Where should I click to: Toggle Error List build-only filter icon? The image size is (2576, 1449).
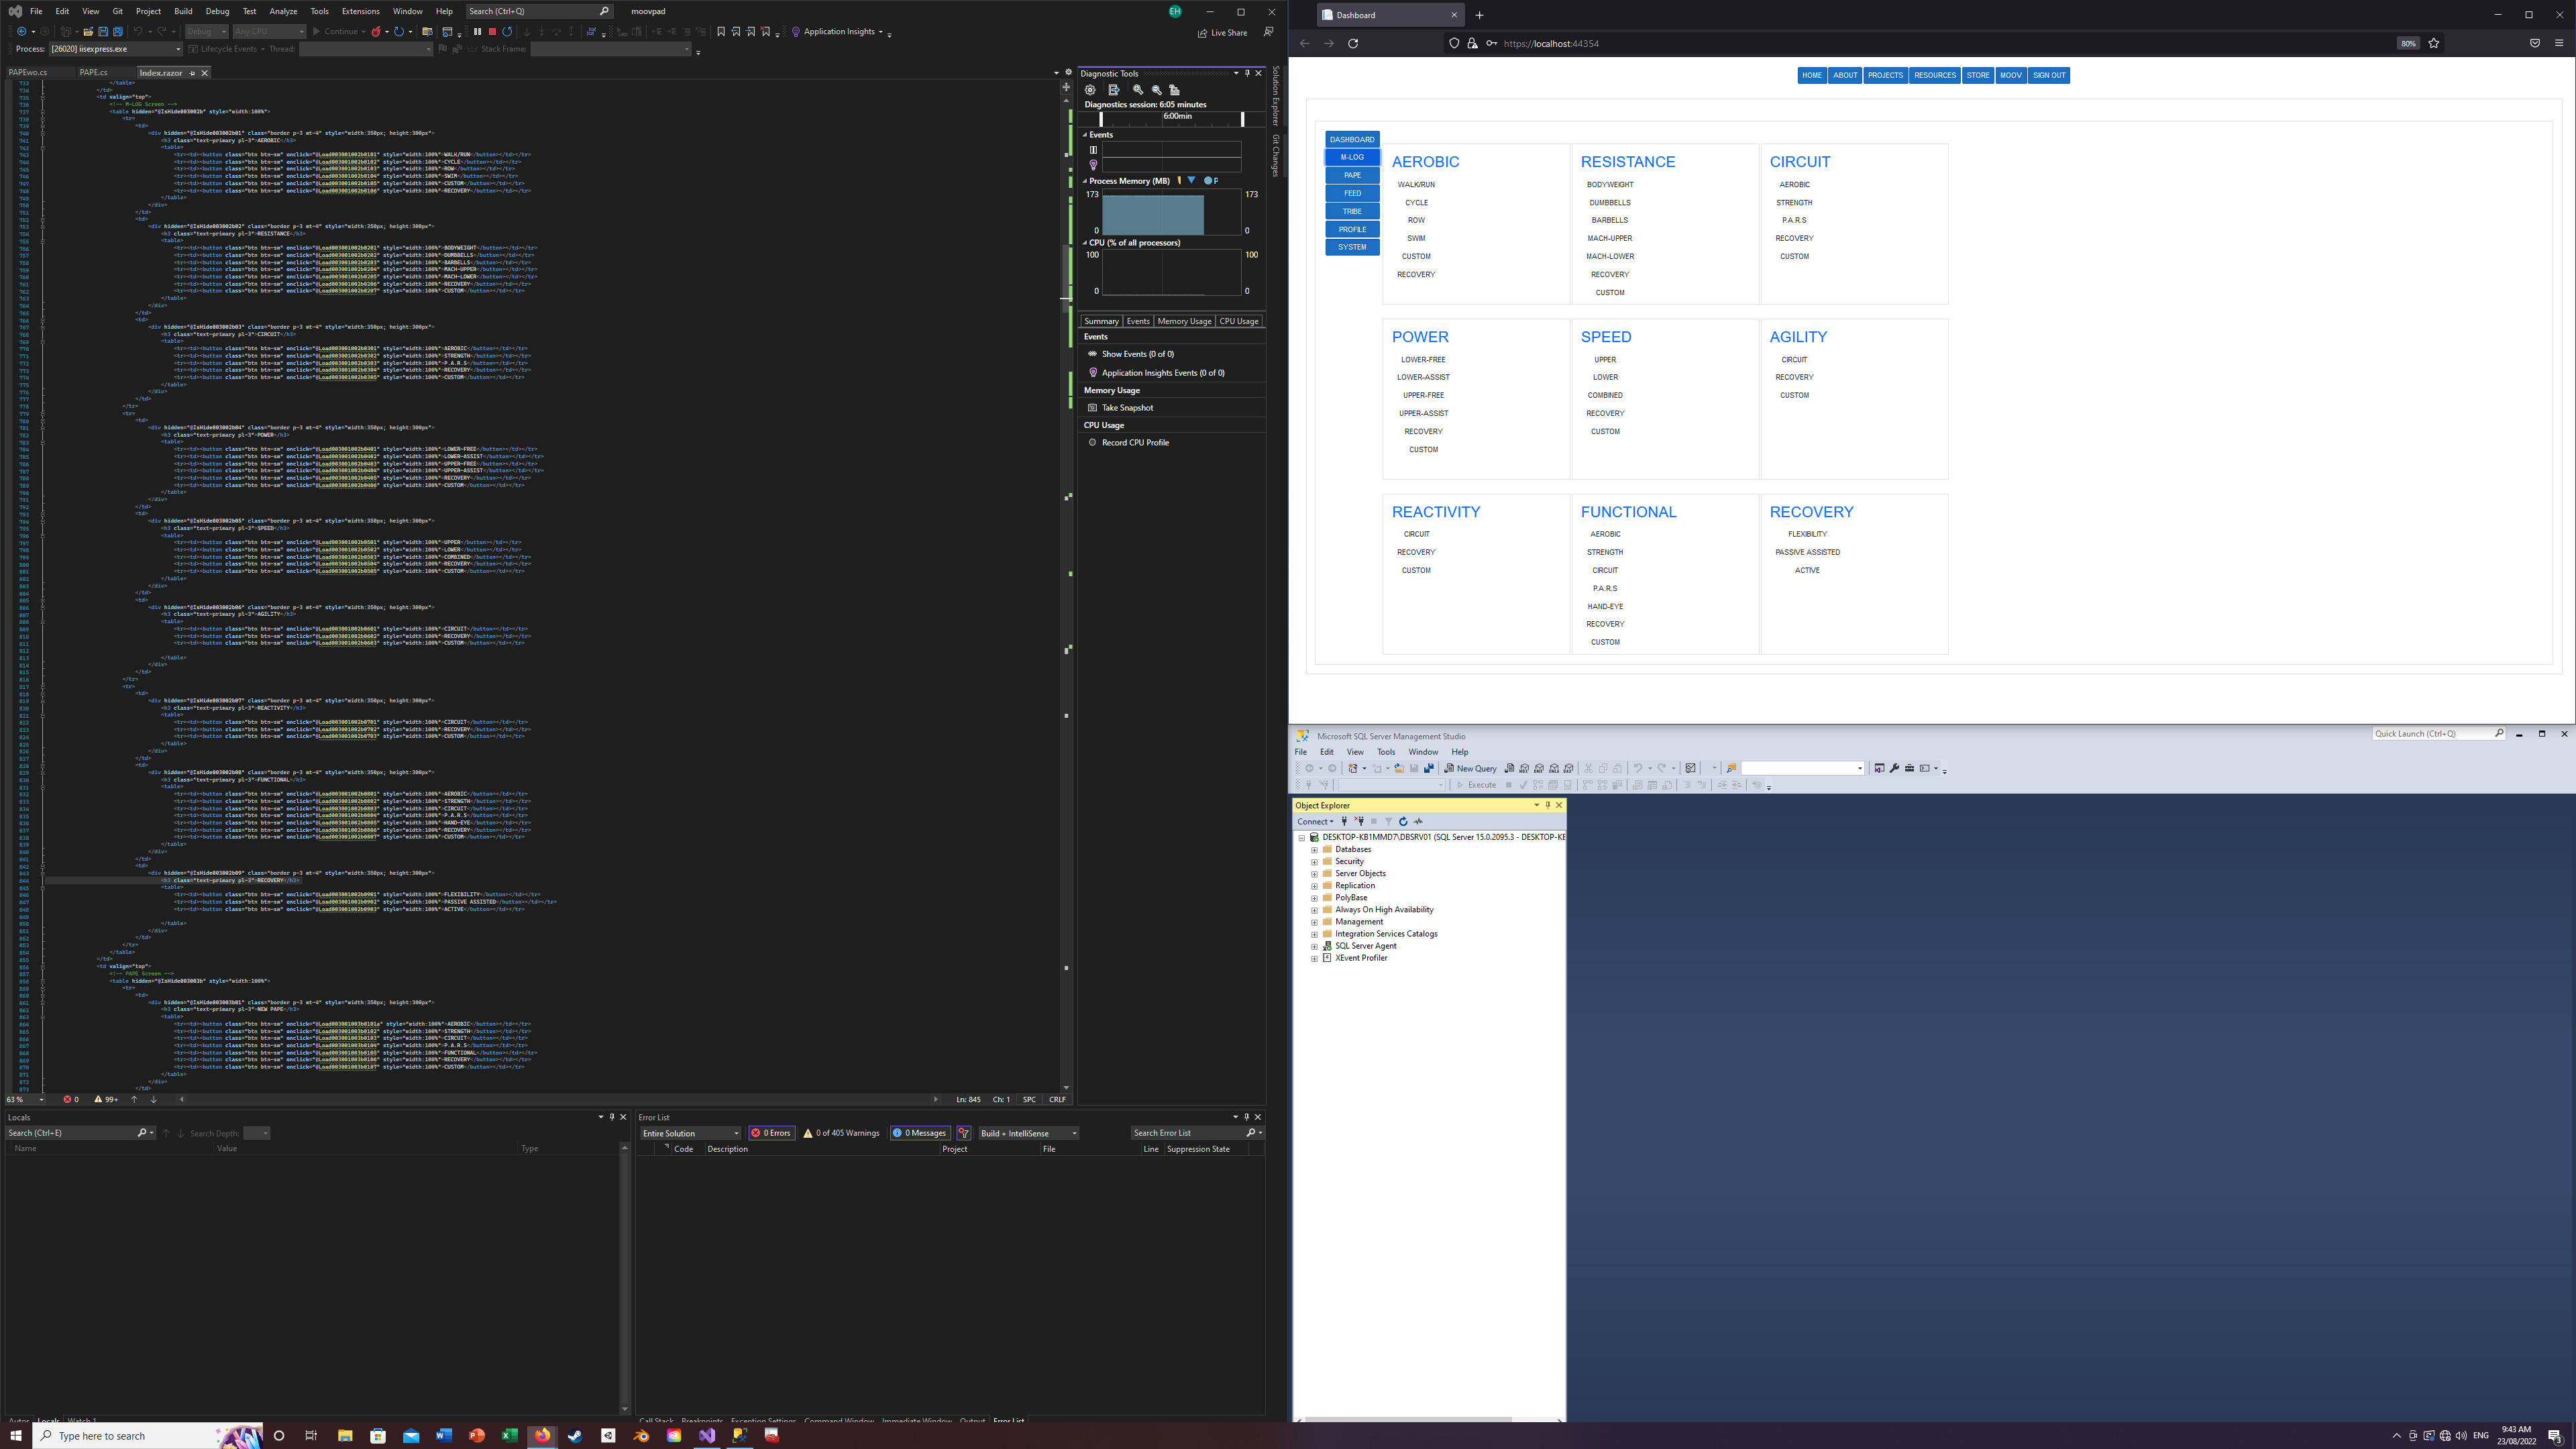coord(964,1133)
